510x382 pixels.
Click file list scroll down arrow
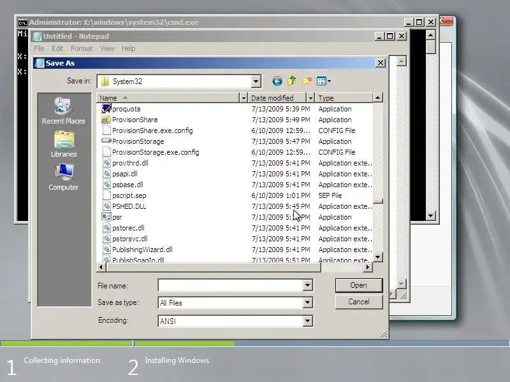point(377,257)
